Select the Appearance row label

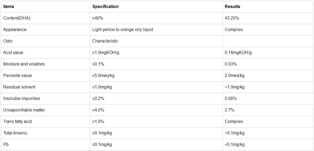(15, 29)
